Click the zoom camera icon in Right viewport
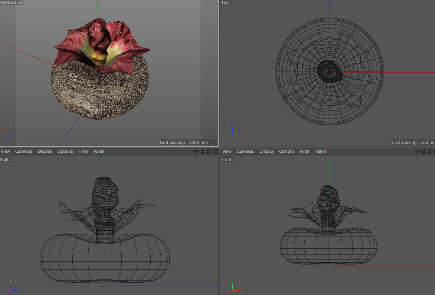The image size is (435, 295). pos(203,151)
